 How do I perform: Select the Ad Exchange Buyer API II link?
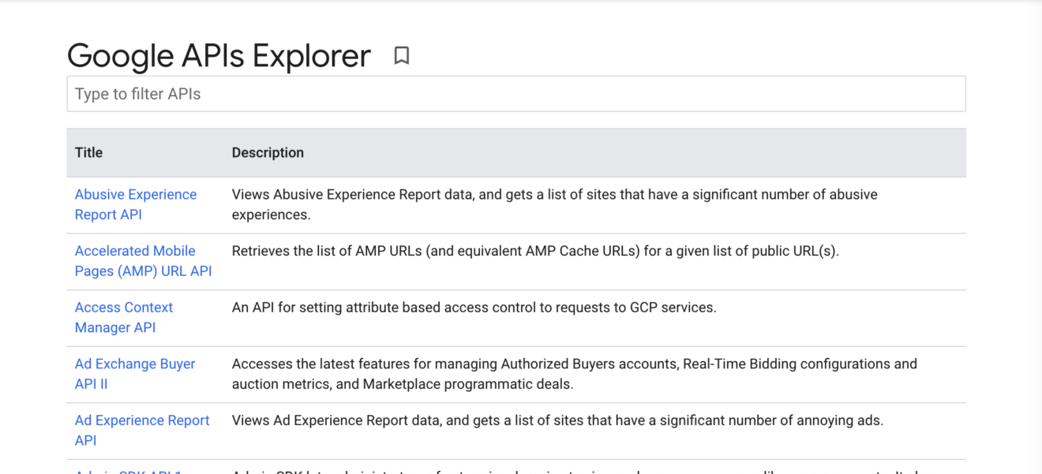point(134,374)
